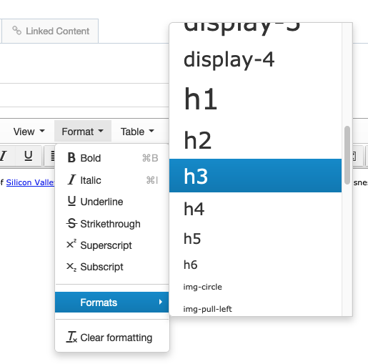Select Clear formatting
Viewport: 368px width, 364px height.
(112, 338)
